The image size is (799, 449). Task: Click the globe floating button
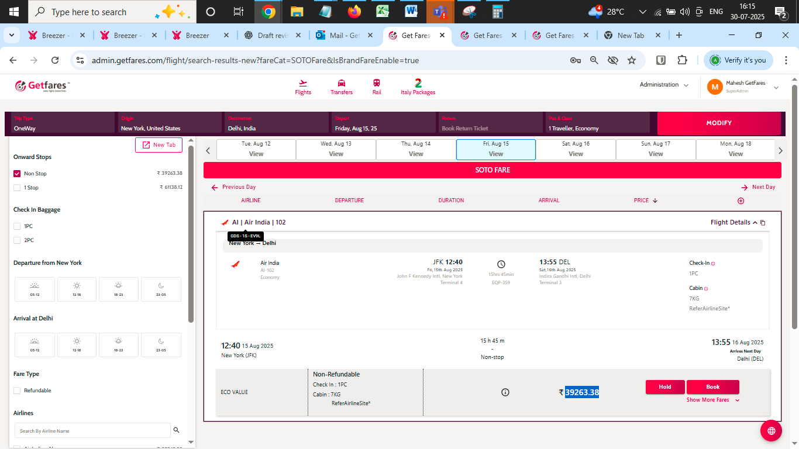pos(771,431)
